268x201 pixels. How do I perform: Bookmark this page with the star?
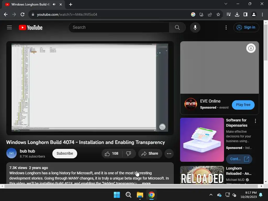pos(218,15)
